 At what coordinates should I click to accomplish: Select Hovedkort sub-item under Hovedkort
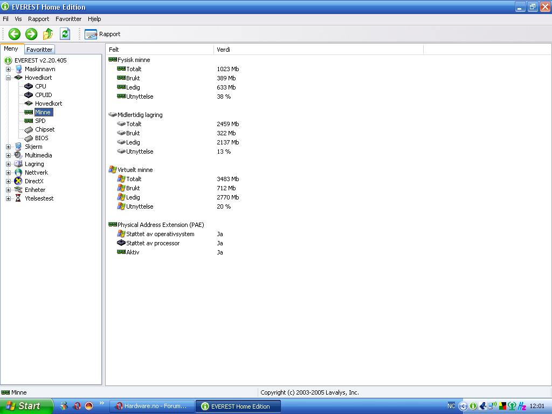coord(48,103)
